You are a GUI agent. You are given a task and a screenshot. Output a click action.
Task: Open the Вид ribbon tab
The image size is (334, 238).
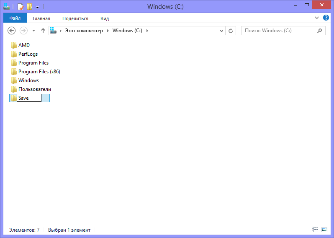tap(105, 18)
